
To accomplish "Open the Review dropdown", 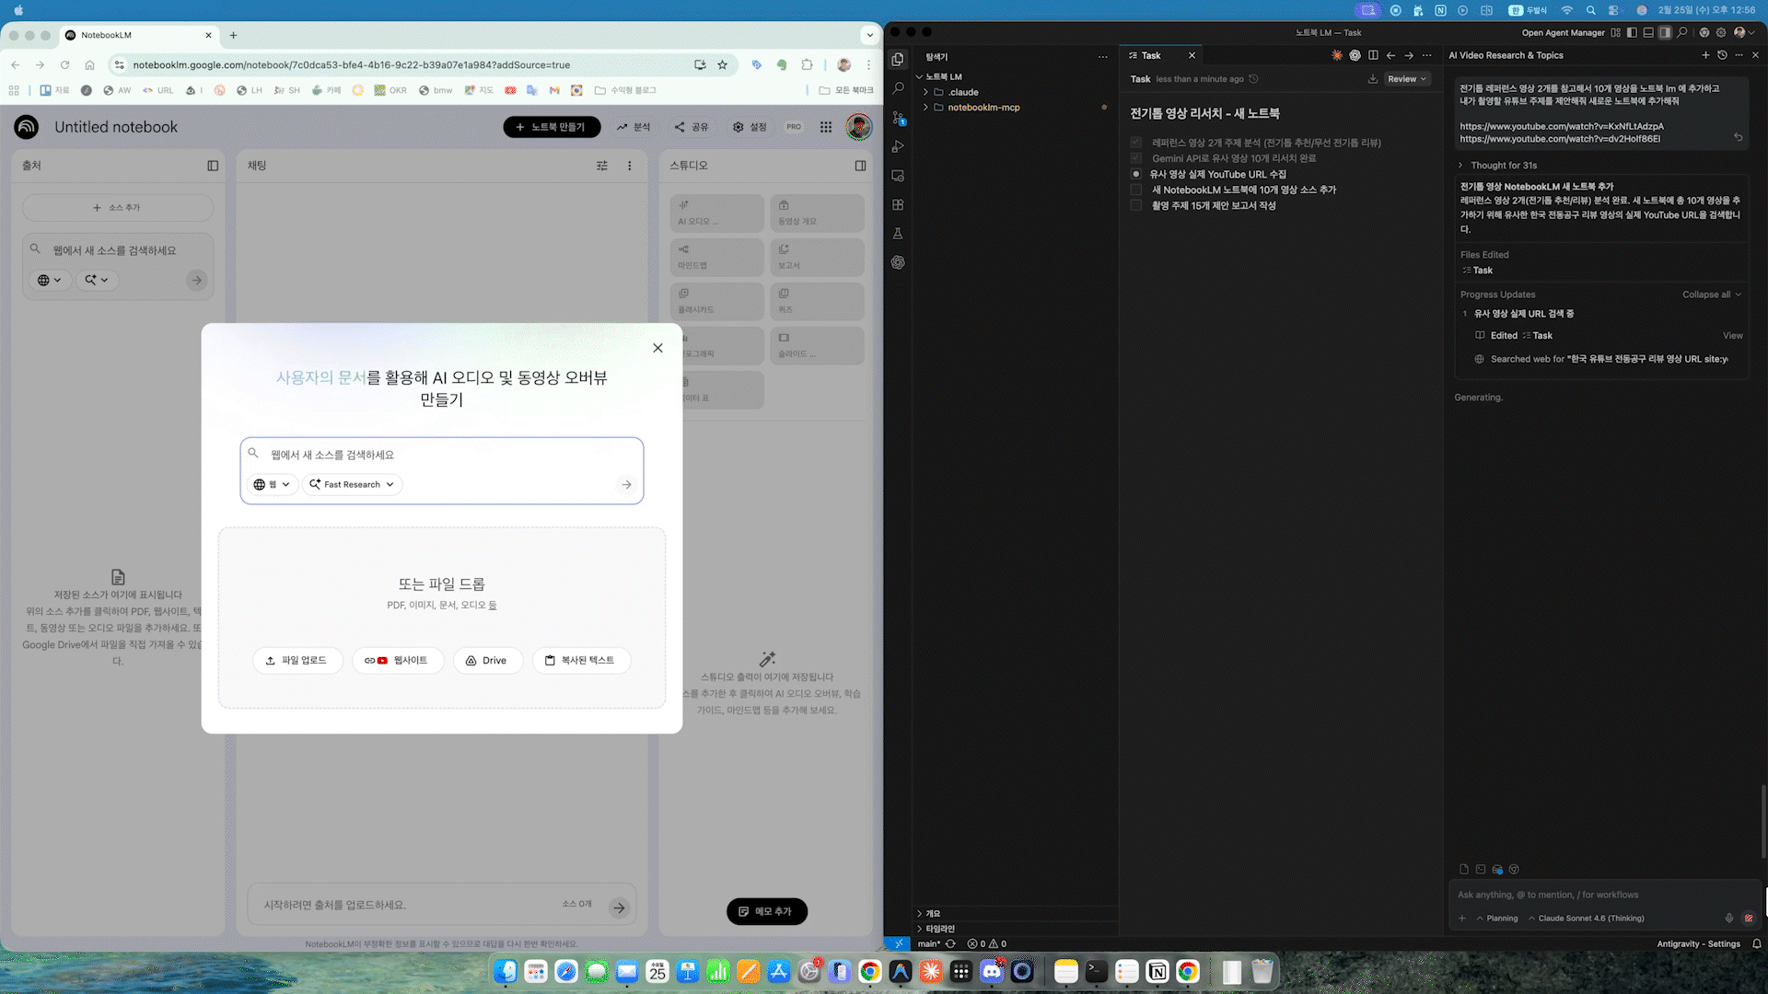I will 1407,79.
